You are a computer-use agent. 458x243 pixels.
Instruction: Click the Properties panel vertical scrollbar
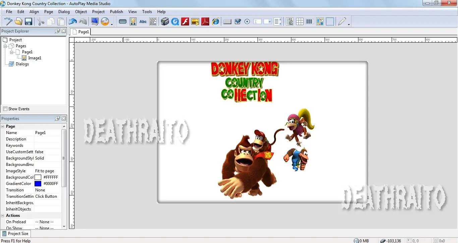[x=64, y=158]
